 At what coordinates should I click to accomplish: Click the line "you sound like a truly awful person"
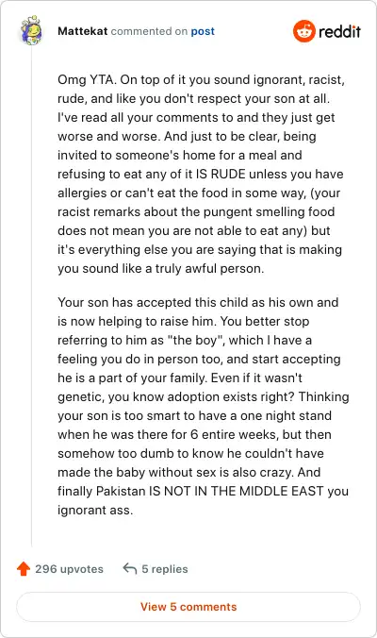(161, 269)
